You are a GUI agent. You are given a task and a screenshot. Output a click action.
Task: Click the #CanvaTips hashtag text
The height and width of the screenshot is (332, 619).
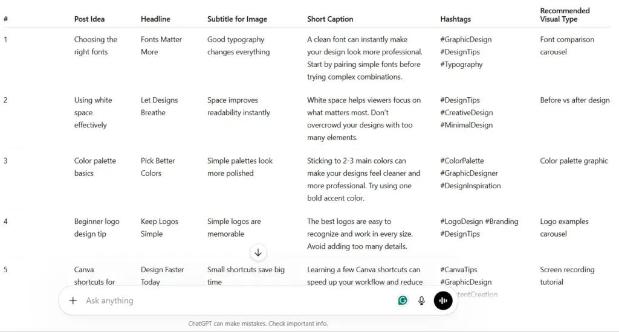(458, 270)
